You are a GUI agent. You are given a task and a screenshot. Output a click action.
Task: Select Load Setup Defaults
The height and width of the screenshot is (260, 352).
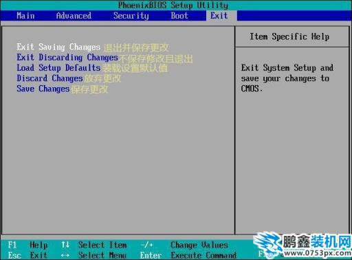coord(58,68)
